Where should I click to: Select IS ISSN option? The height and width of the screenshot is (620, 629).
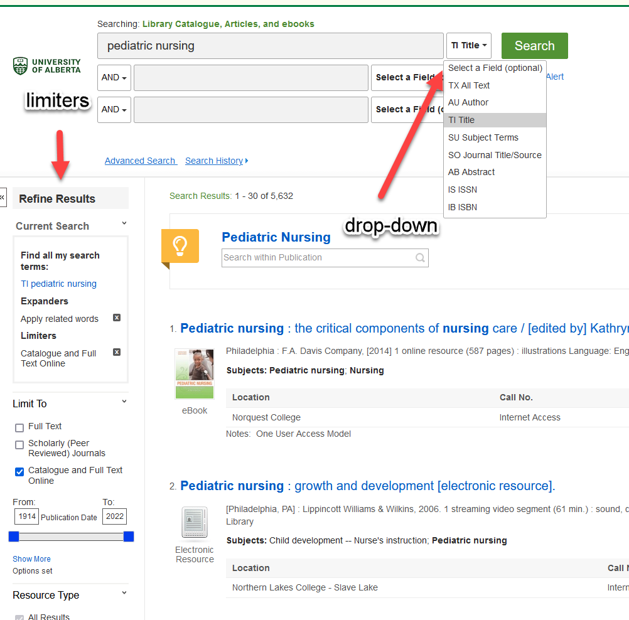coord(495,190)
